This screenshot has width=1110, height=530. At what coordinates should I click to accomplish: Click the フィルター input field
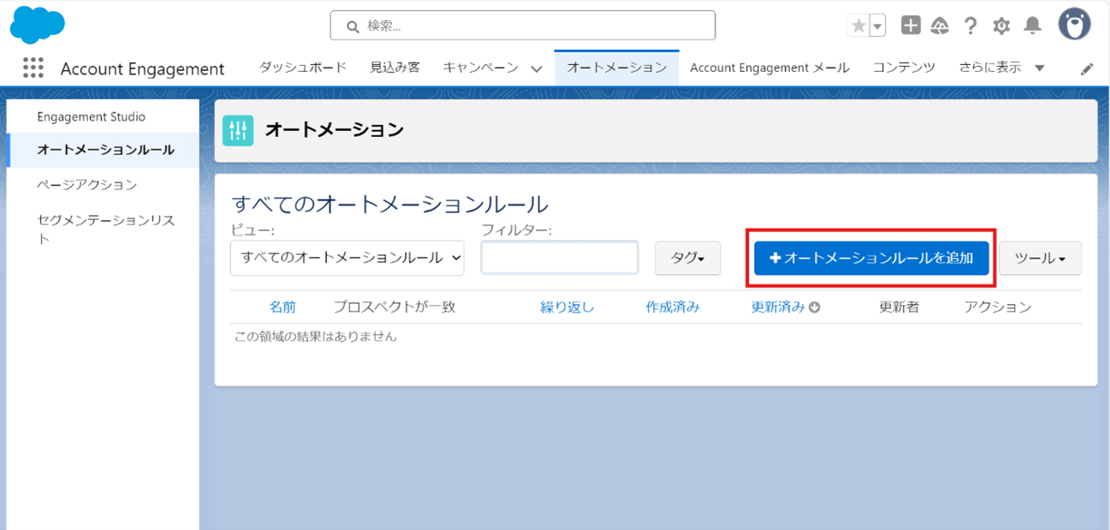(x=560, y=258)
